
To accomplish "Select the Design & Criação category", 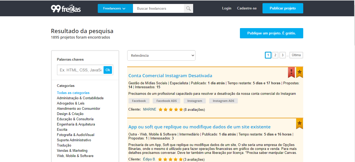I will coord(70,114).
